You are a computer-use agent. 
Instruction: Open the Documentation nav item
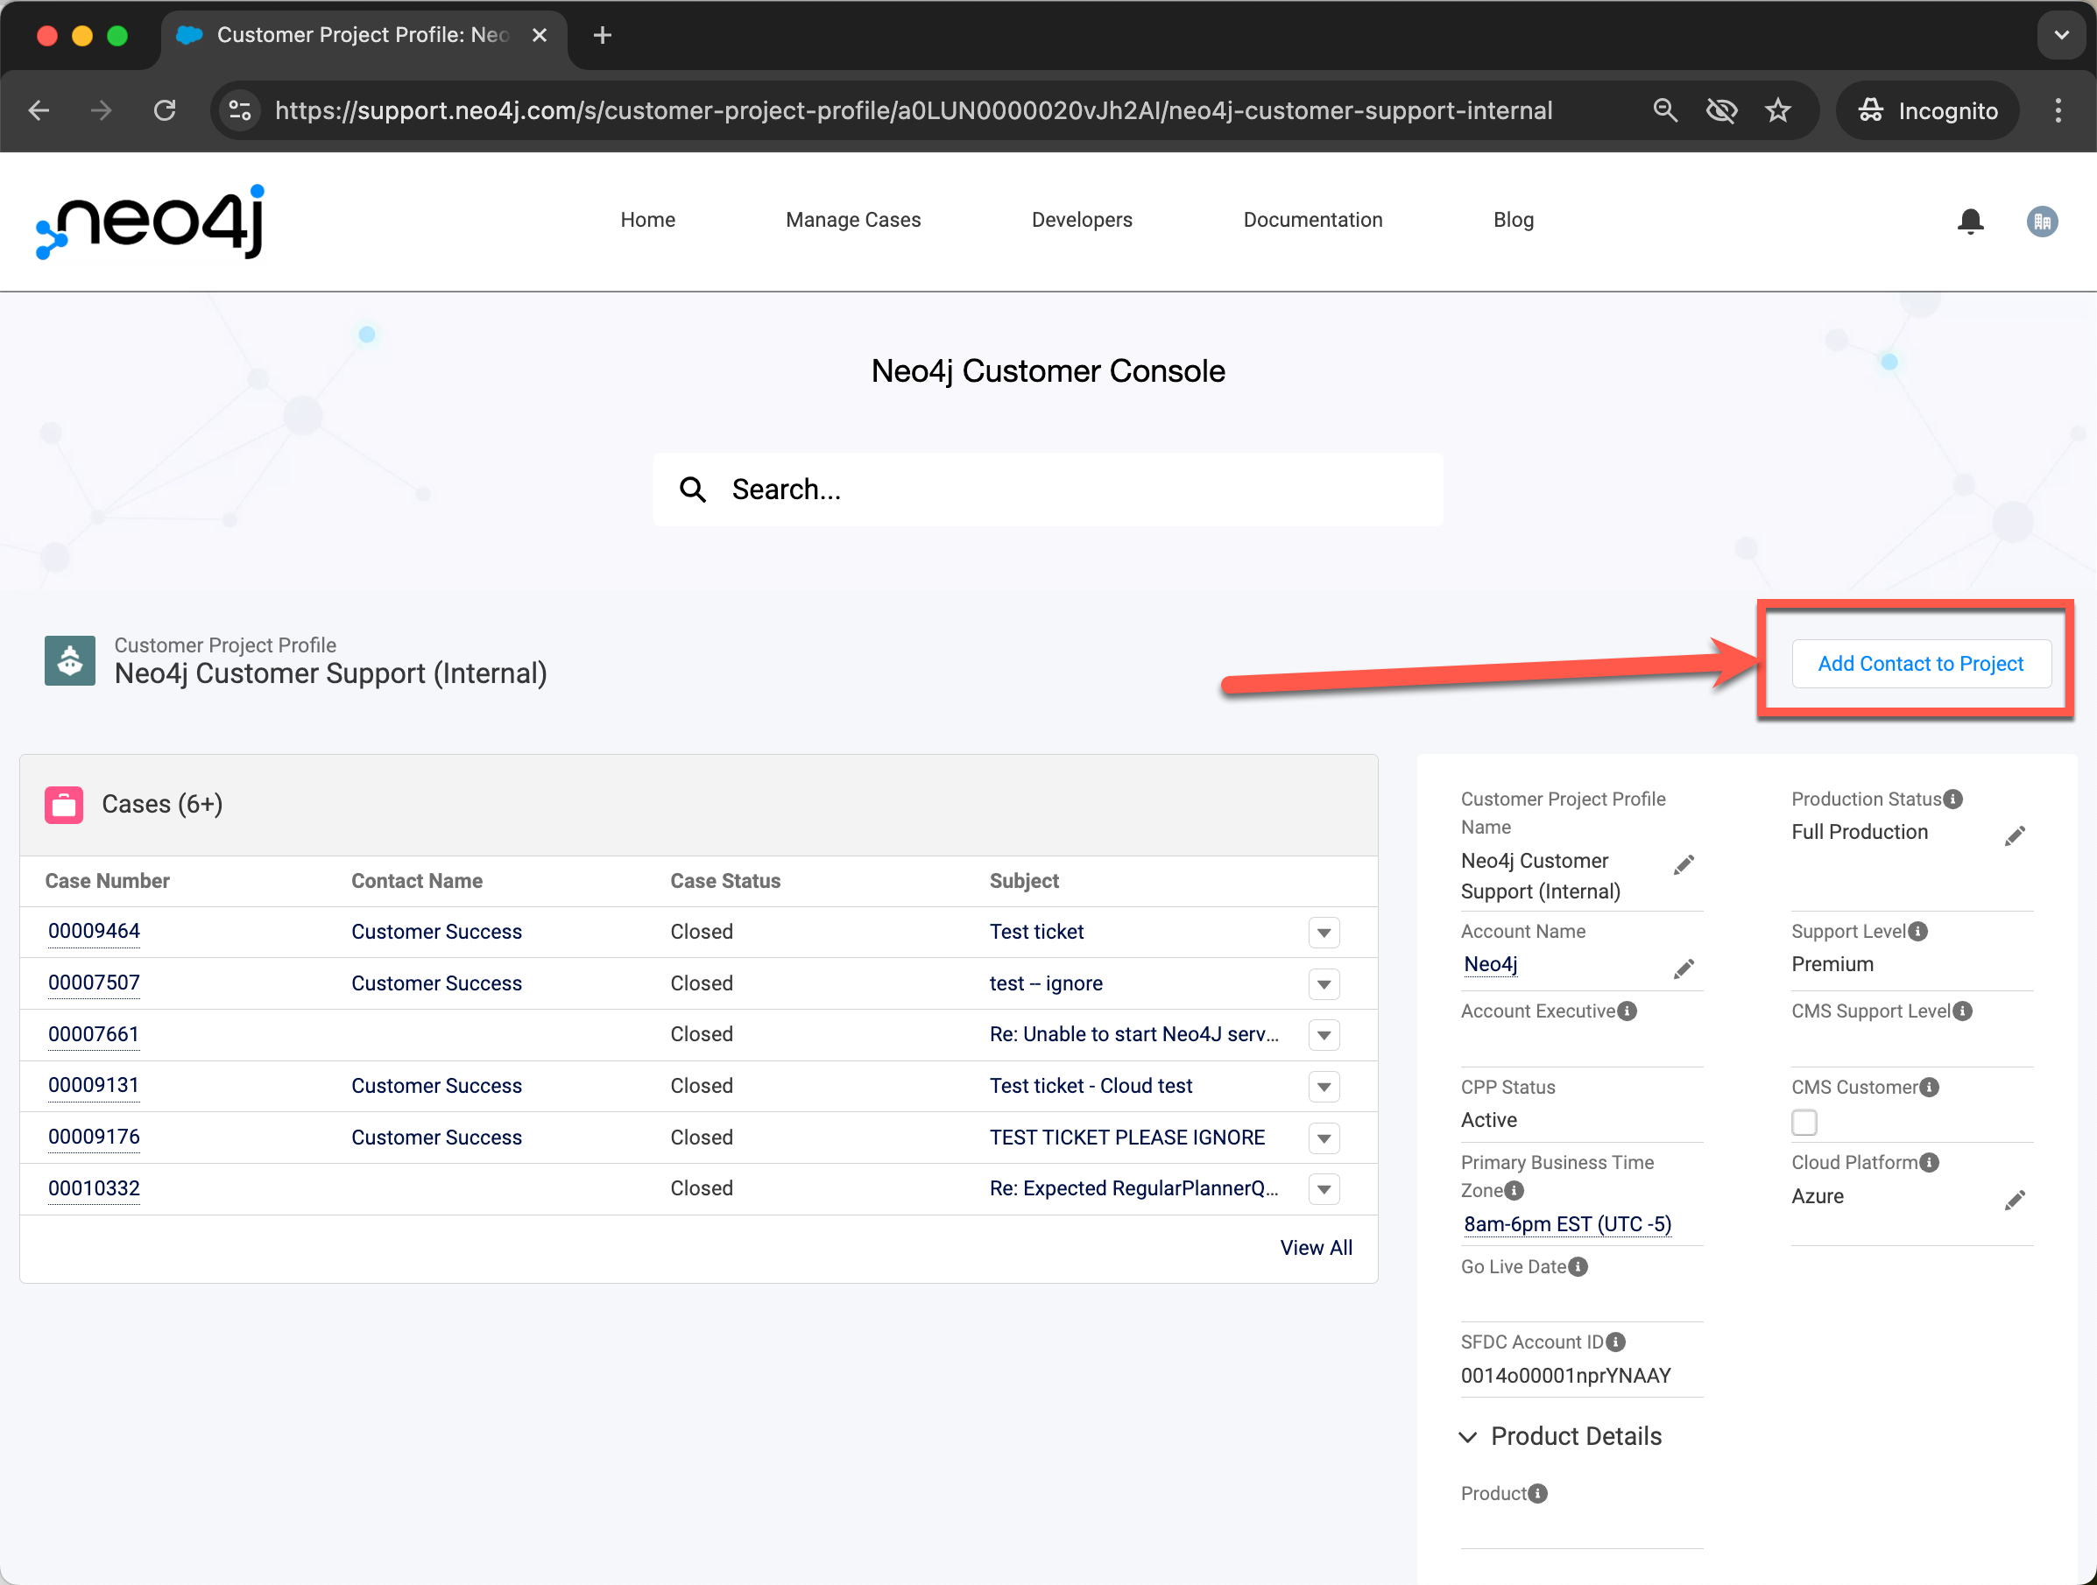1312,220
